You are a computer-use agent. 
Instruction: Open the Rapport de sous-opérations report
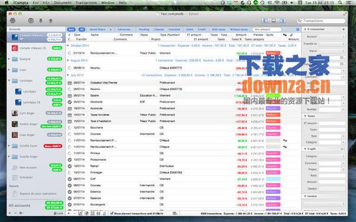pyautogui.click(x=36, y=194)
